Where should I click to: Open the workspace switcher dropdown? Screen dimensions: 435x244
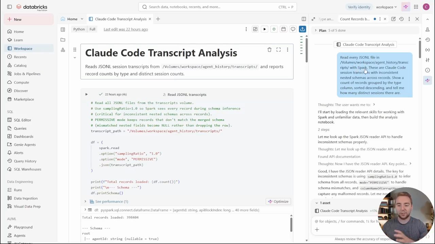(x=386, y=7)
